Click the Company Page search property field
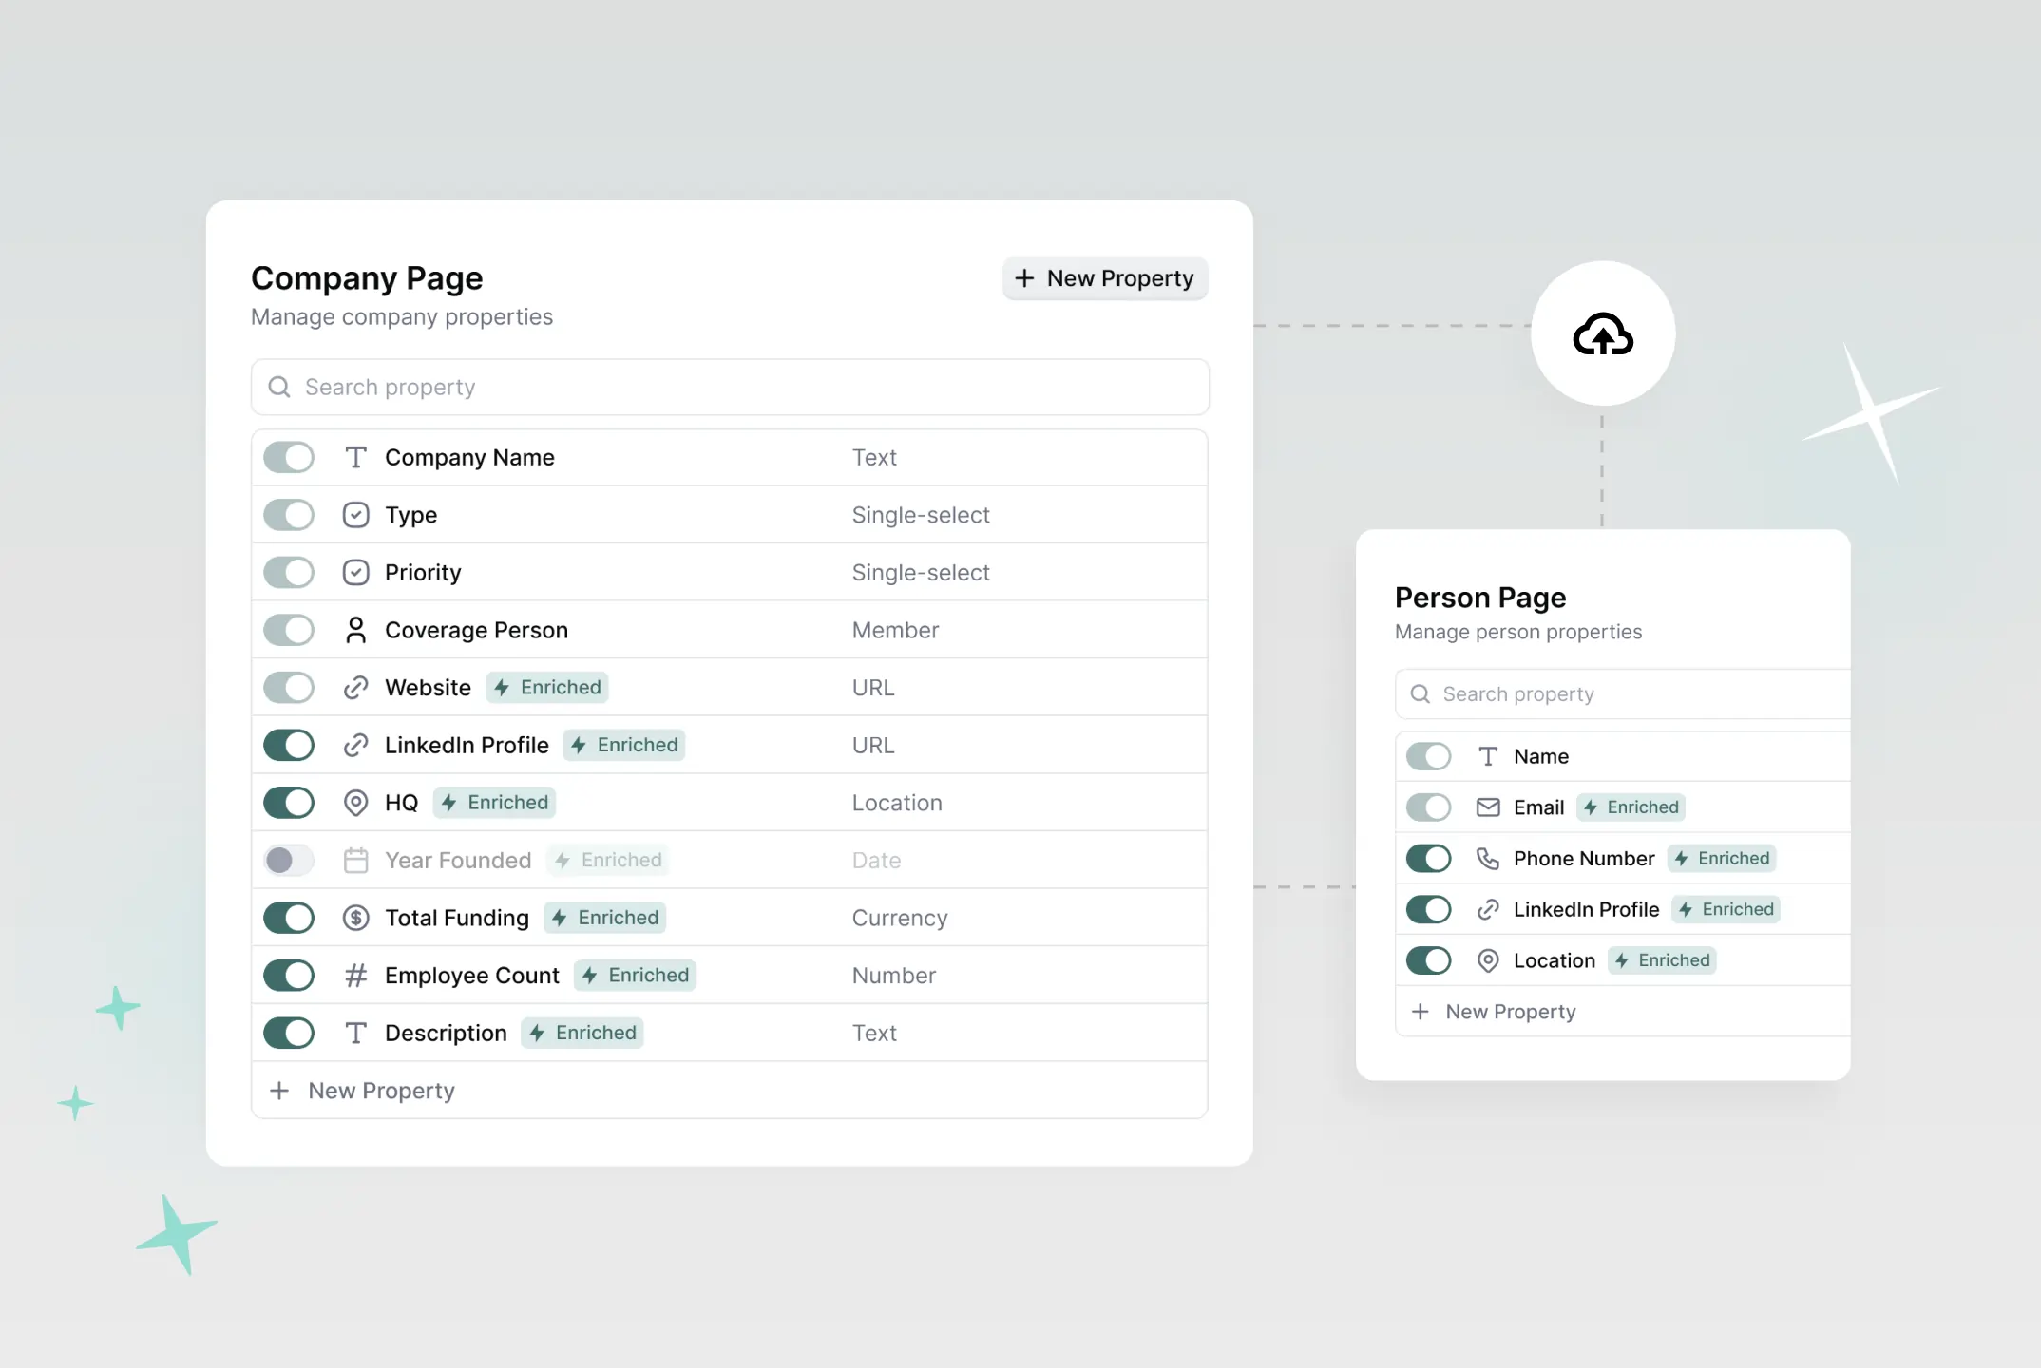This screenshot has height=1368, width=2041. [x=730, y=387]
